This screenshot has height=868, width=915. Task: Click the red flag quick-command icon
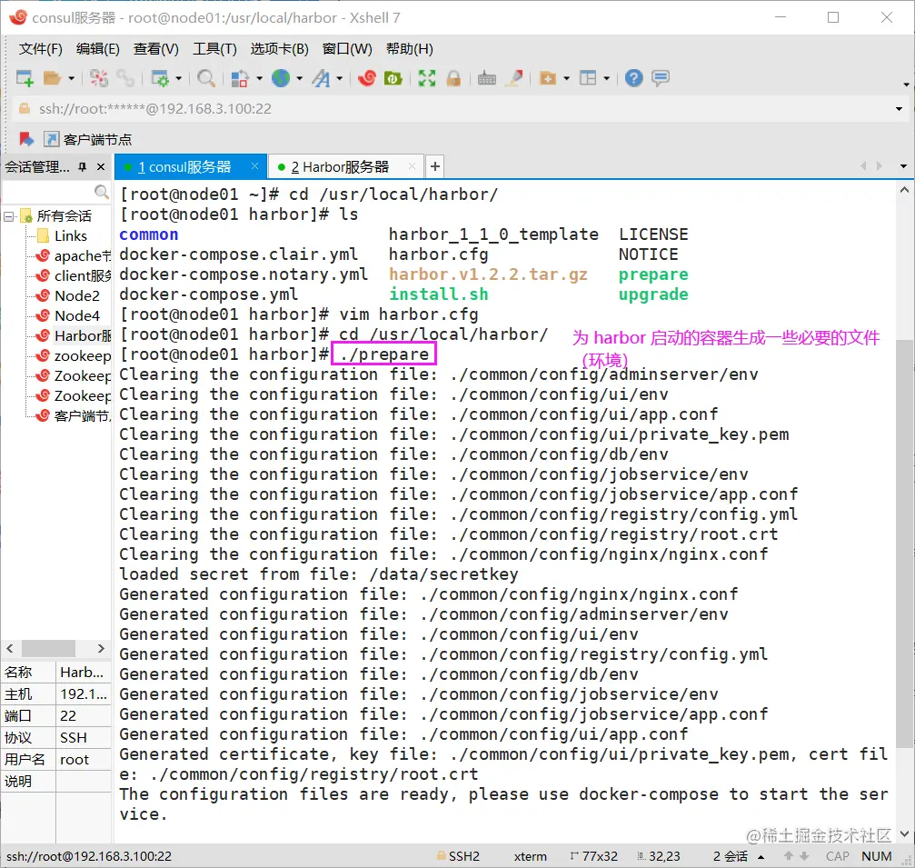tap(25, 139)
